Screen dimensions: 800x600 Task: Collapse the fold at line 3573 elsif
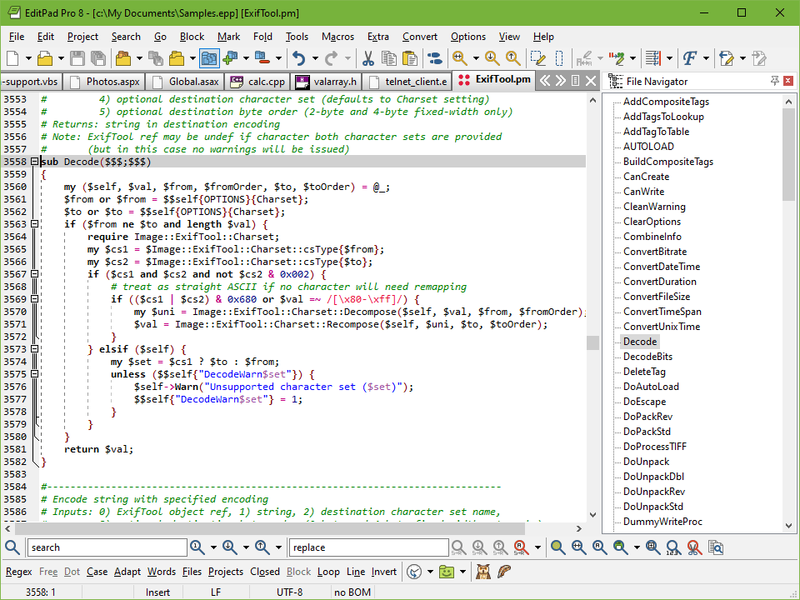(34, 349)
